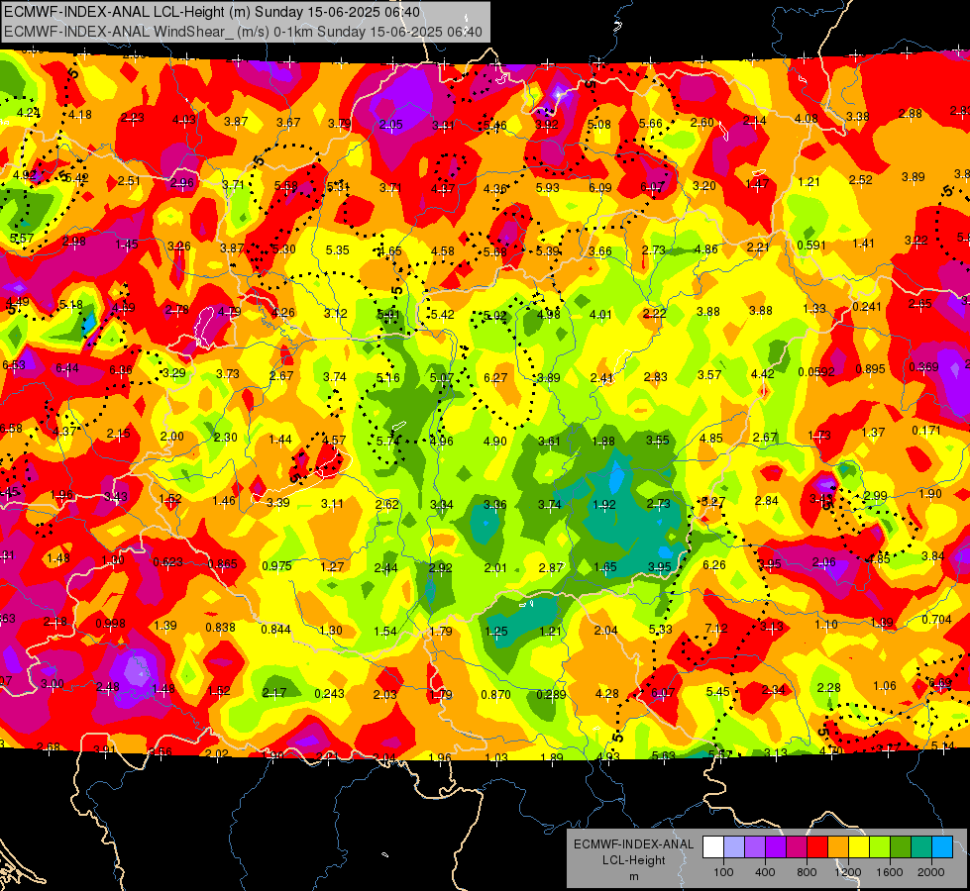Click the wind shear value 0.623
This screenshot has width=970, height=891.
click(x=167, y=562)
